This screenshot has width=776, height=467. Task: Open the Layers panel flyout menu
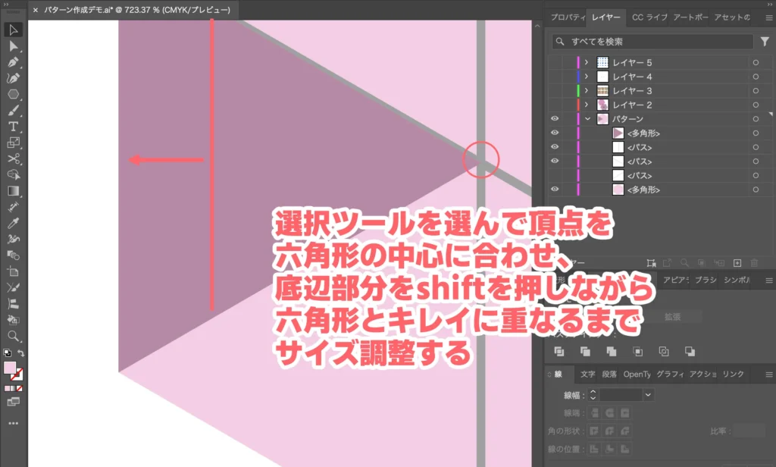[768, 17]
